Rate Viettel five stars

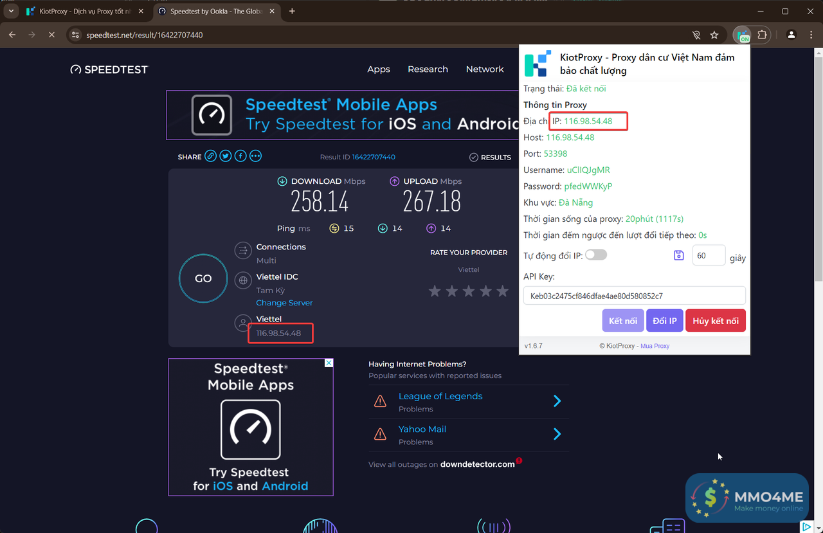pos(502,291)
